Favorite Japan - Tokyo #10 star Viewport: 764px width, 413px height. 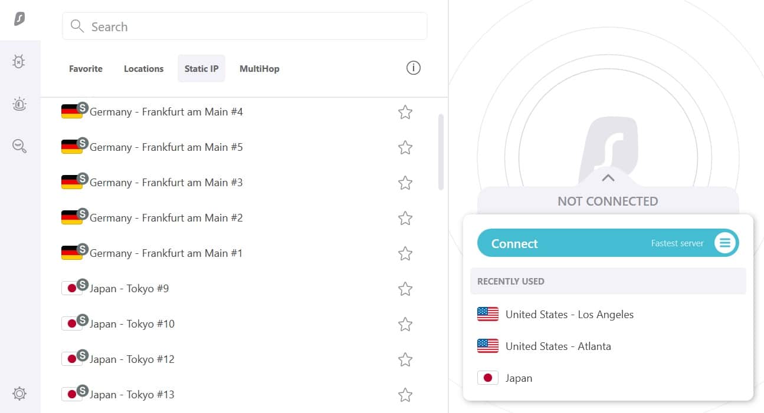click(405, 324)
